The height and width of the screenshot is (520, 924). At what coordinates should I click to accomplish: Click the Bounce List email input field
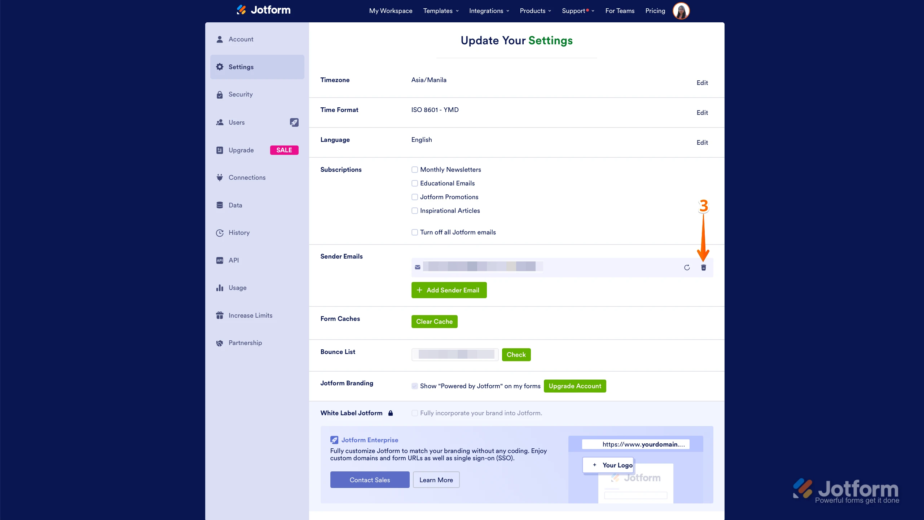click(455, 355)
